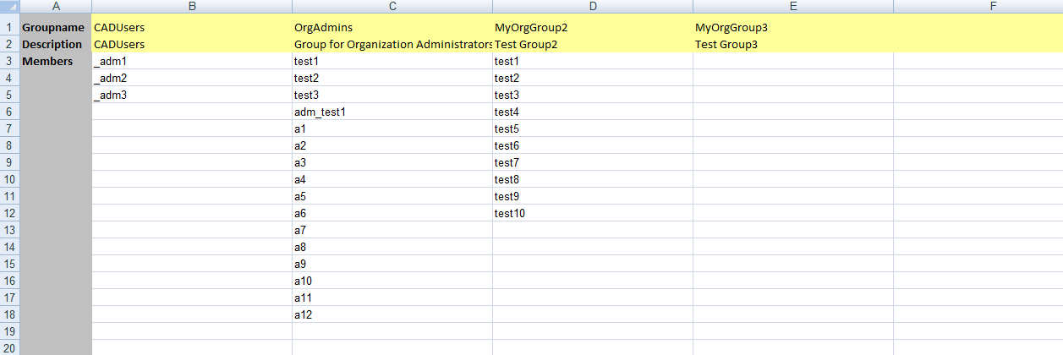Click the MyOrgGroup2 cell
The width and height of the screenshot is (1063, 355).
click(593, 27)
